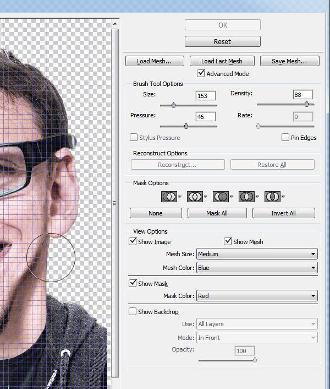Open the Mask Color dropdown
The height and width of the screenshot is (389, 330).
tap(257, 296)
